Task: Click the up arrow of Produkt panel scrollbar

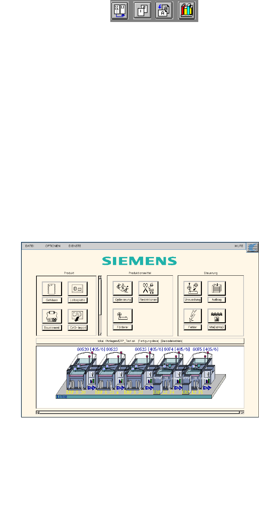Action: click(100, 277)
